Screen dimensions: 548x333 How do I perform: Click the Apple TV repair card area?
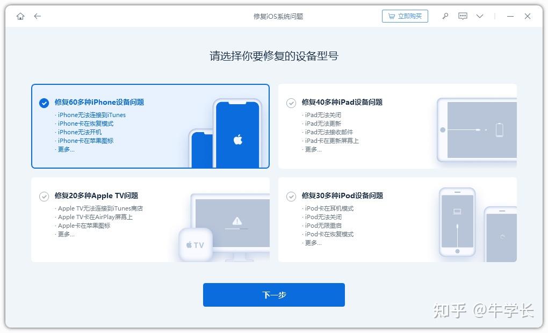coord(150,220)
